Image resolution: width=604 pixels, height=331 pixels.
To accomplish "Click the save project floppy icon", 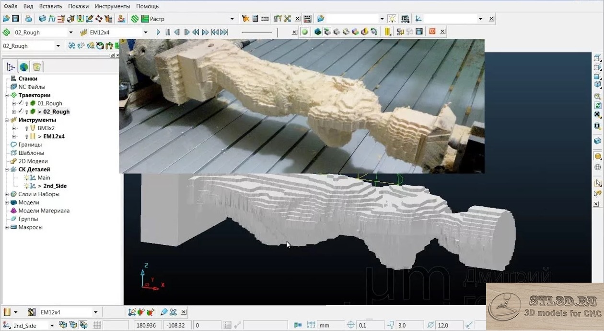I will coord(15,19).
